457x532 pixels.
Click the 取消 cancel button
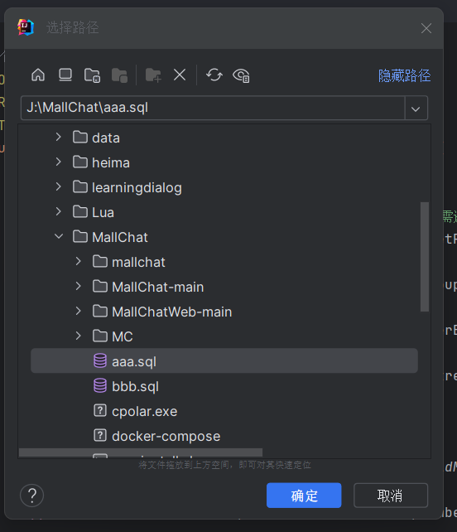pos(391,496)
